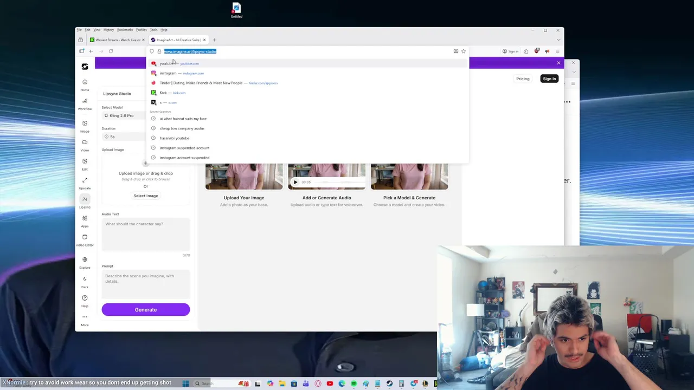Viewport: 694px width, 390px height.
Task: Click the Upload Your Image thumbnail
Action: [244, 177]
